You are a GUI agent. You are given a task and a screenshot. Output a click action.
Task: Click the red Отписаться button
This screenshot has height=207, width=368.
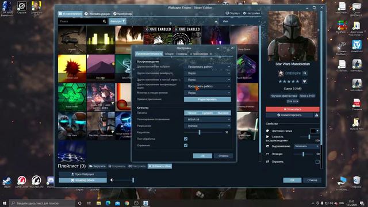tap(293, 109)
